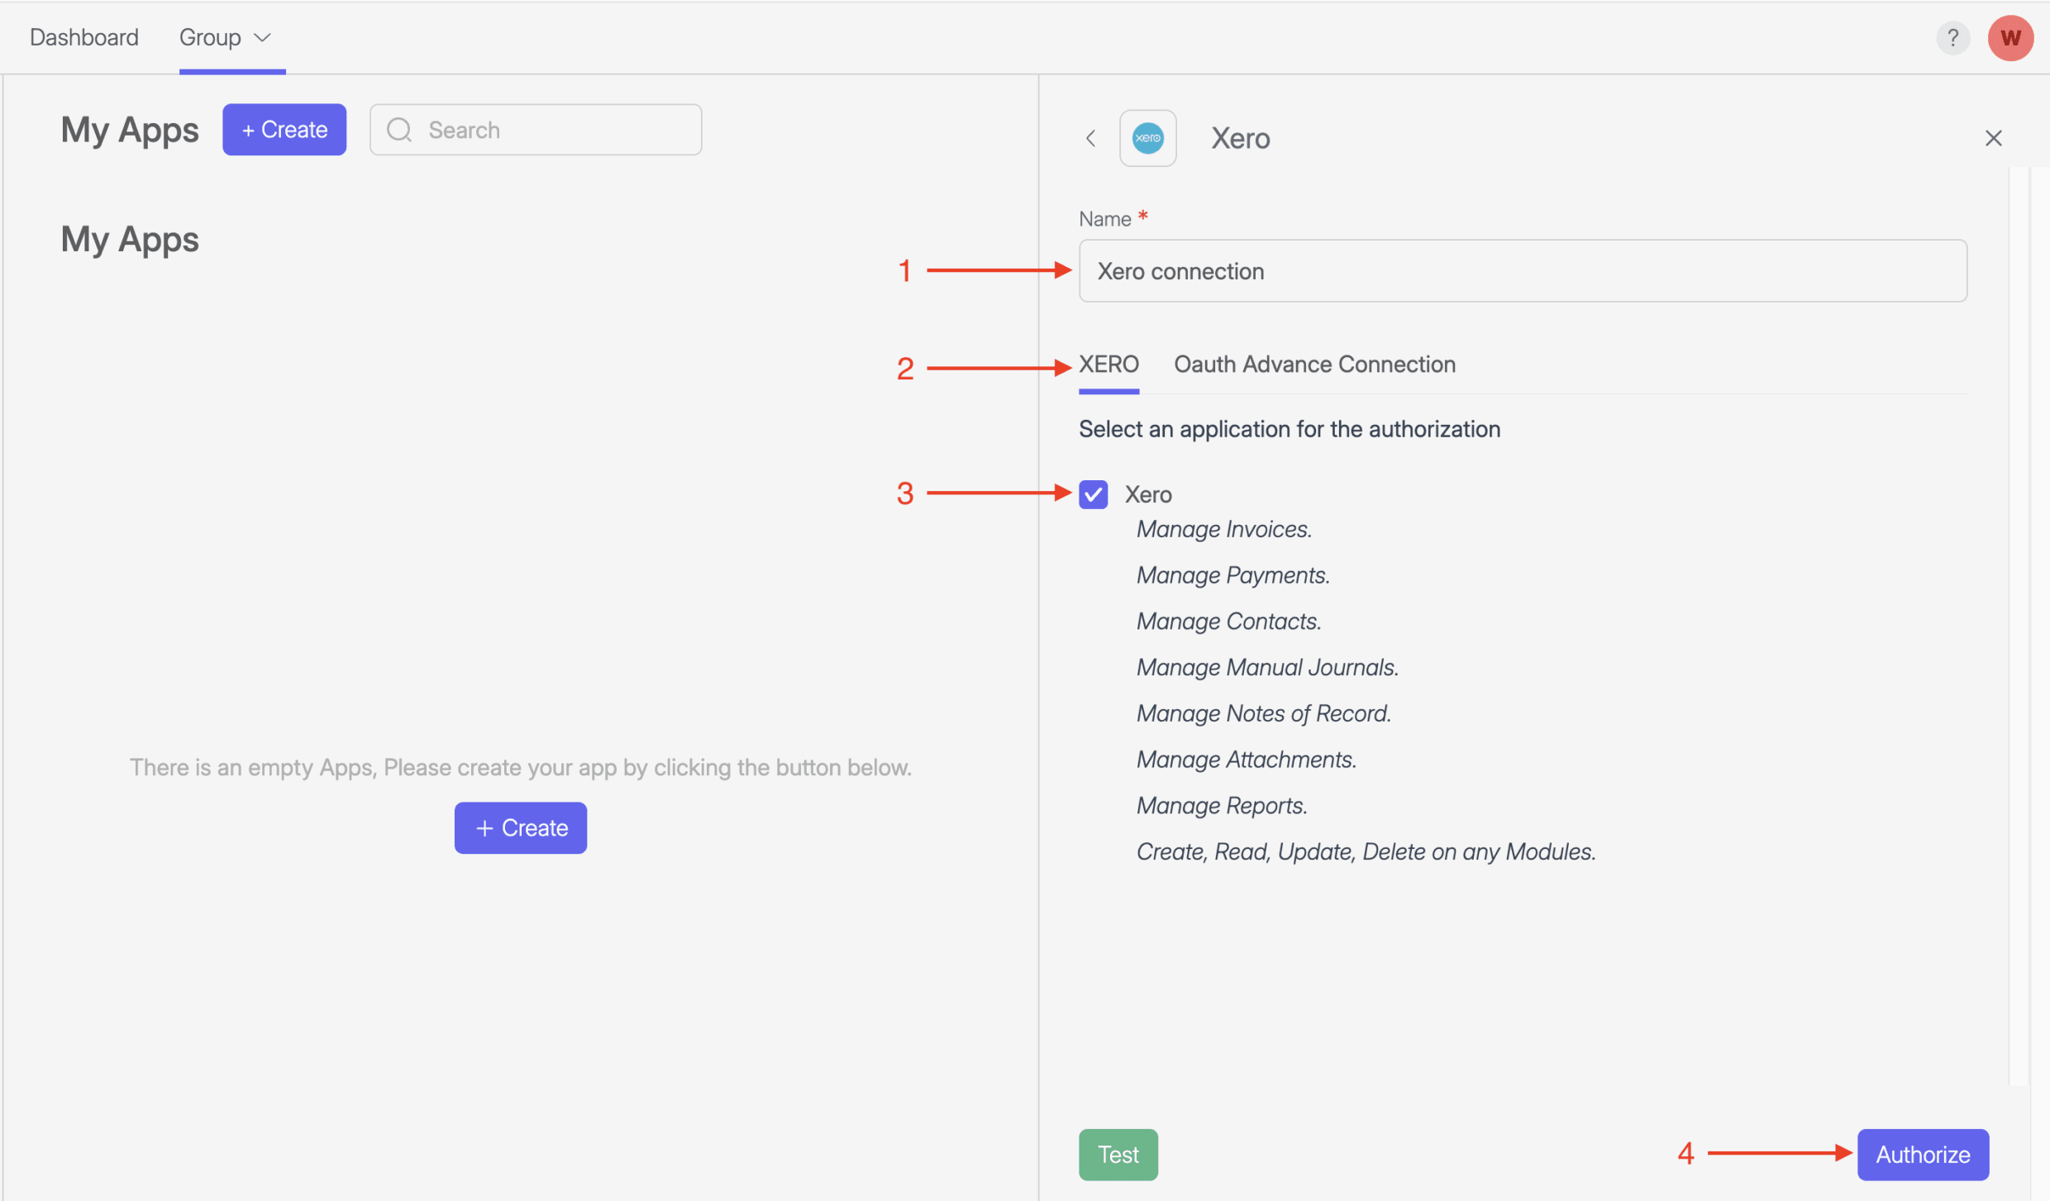Click the Create button below empty message
Image resolution: width=2050 pixels, height=1201 pixels.
[520, 827]
